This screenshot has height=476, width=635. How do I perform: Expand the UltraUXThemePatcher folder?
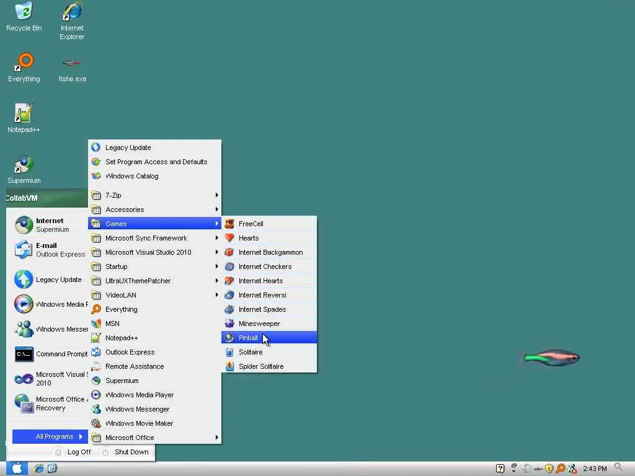point(154,281)
